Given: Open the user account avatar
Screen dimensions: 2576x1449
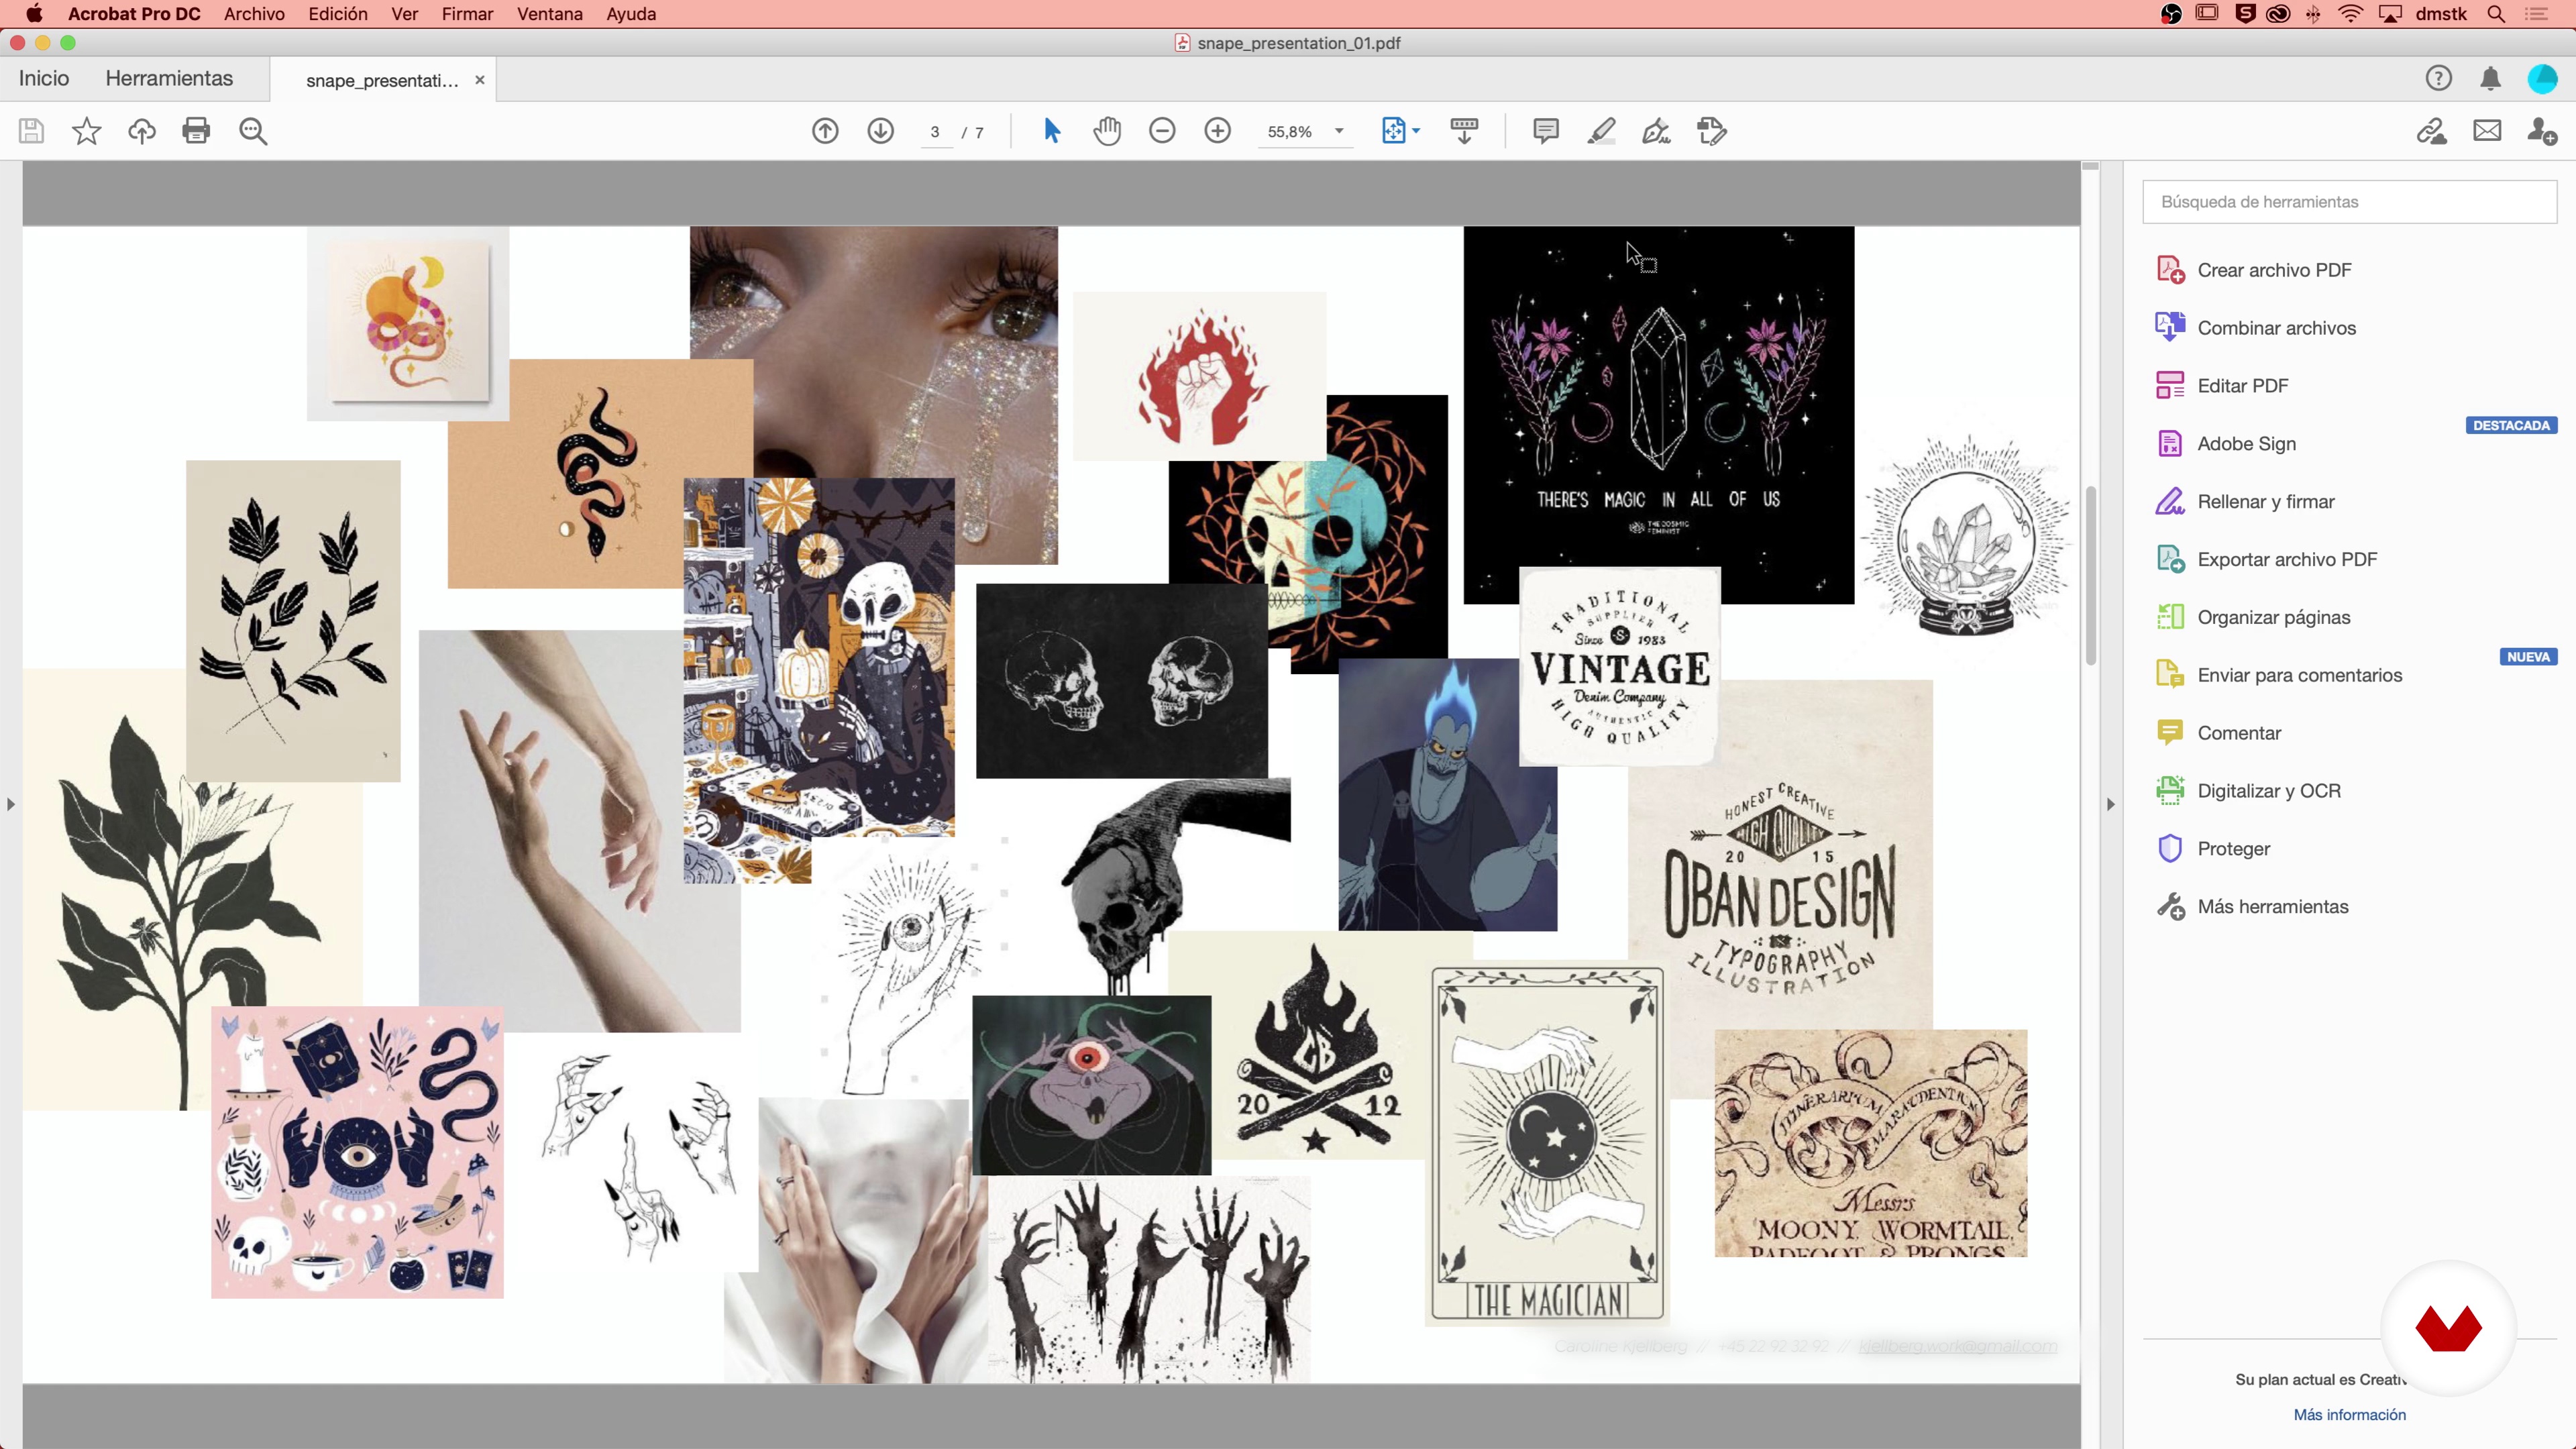Looking at the screenshot, I should (2542, 78).
